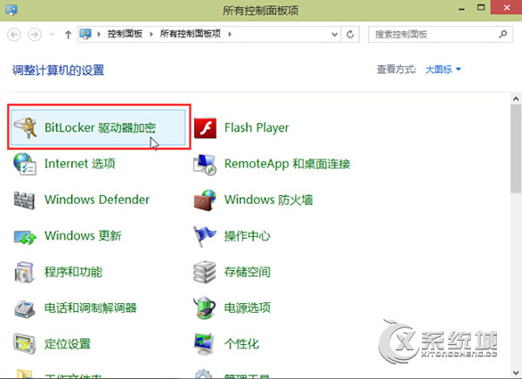Click the 操作中心 flag icon
The width and height of the screenshot is (522, 379).
pyautogui.click(x=204, y=236)
